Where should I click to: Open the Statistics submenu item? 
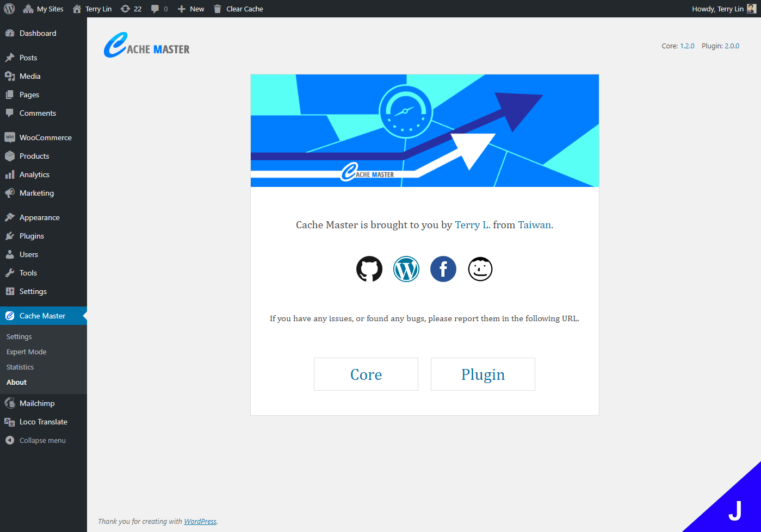click(20, 367)
